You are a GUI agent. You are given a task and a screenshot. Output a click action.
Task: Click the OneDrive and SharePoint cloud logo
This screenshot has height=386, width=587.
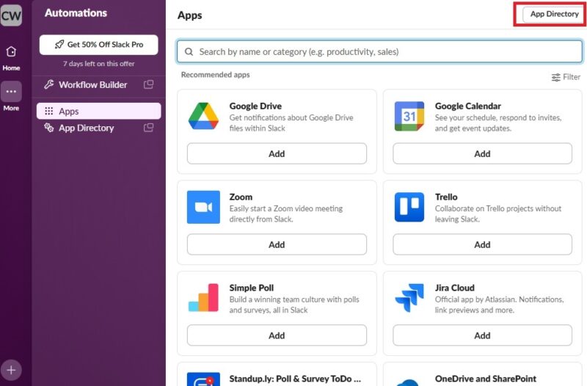(409, 382)
